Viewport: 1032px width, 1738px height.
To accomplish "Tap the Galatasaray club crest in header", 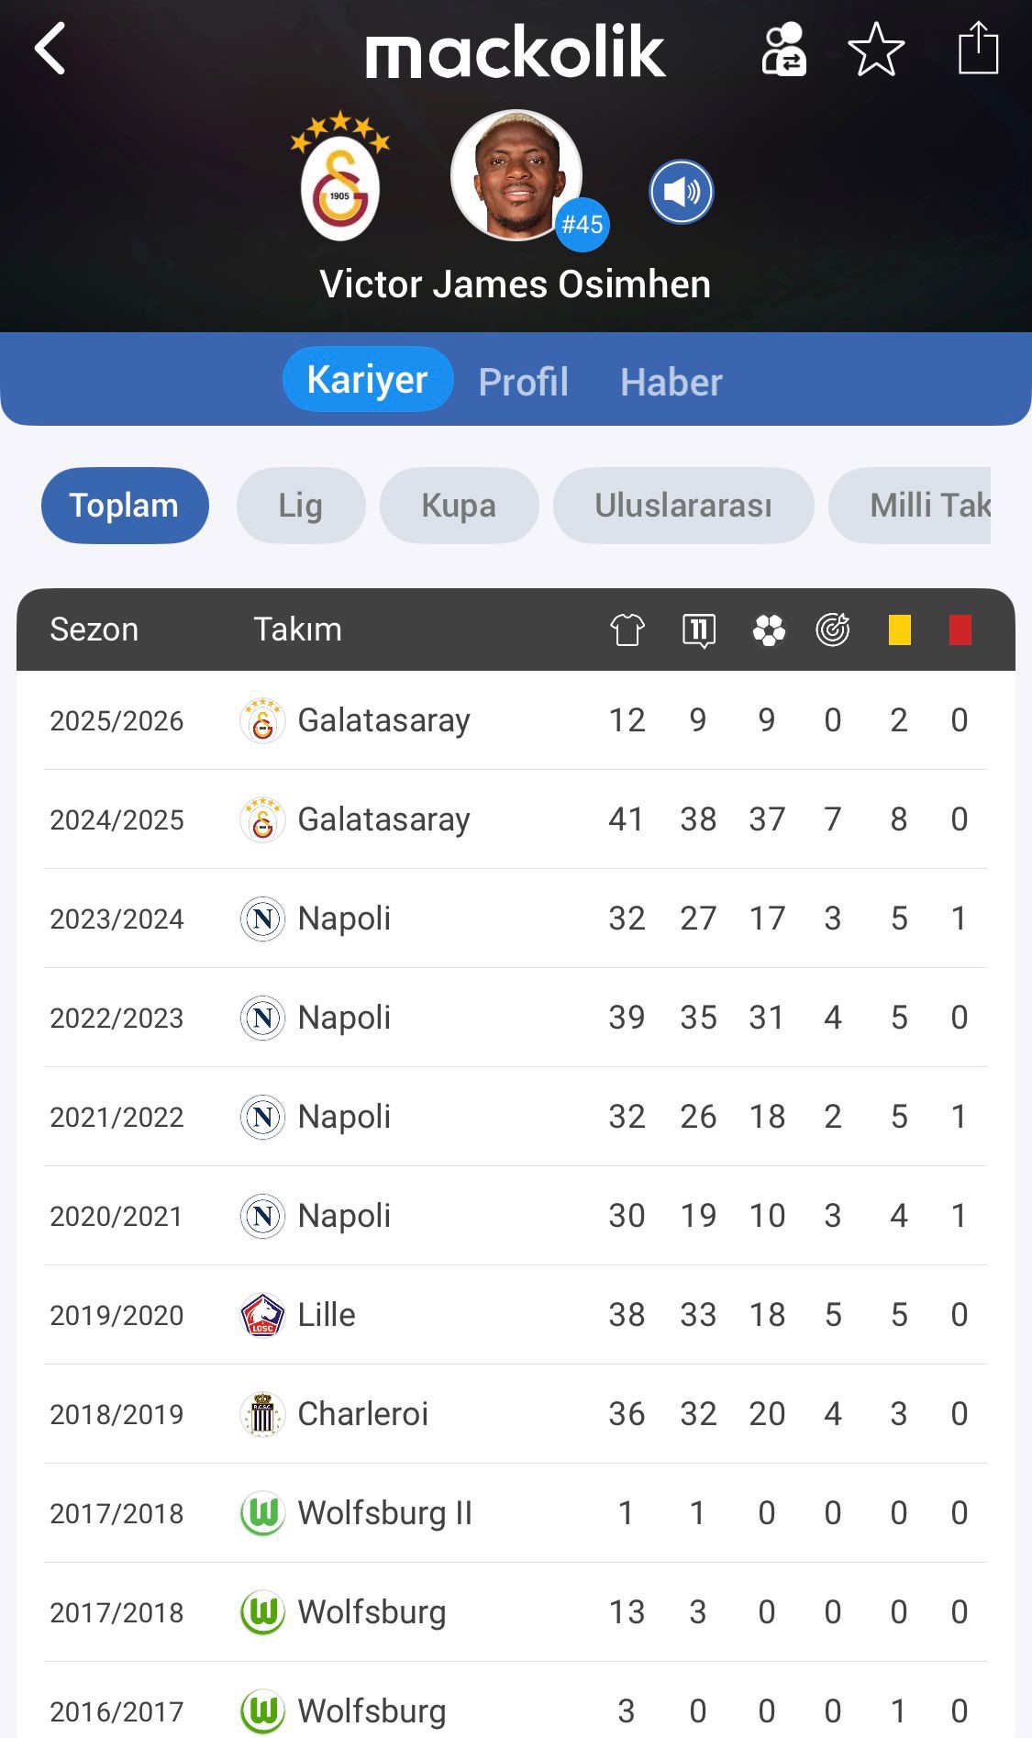I will [x=340, y=179].
